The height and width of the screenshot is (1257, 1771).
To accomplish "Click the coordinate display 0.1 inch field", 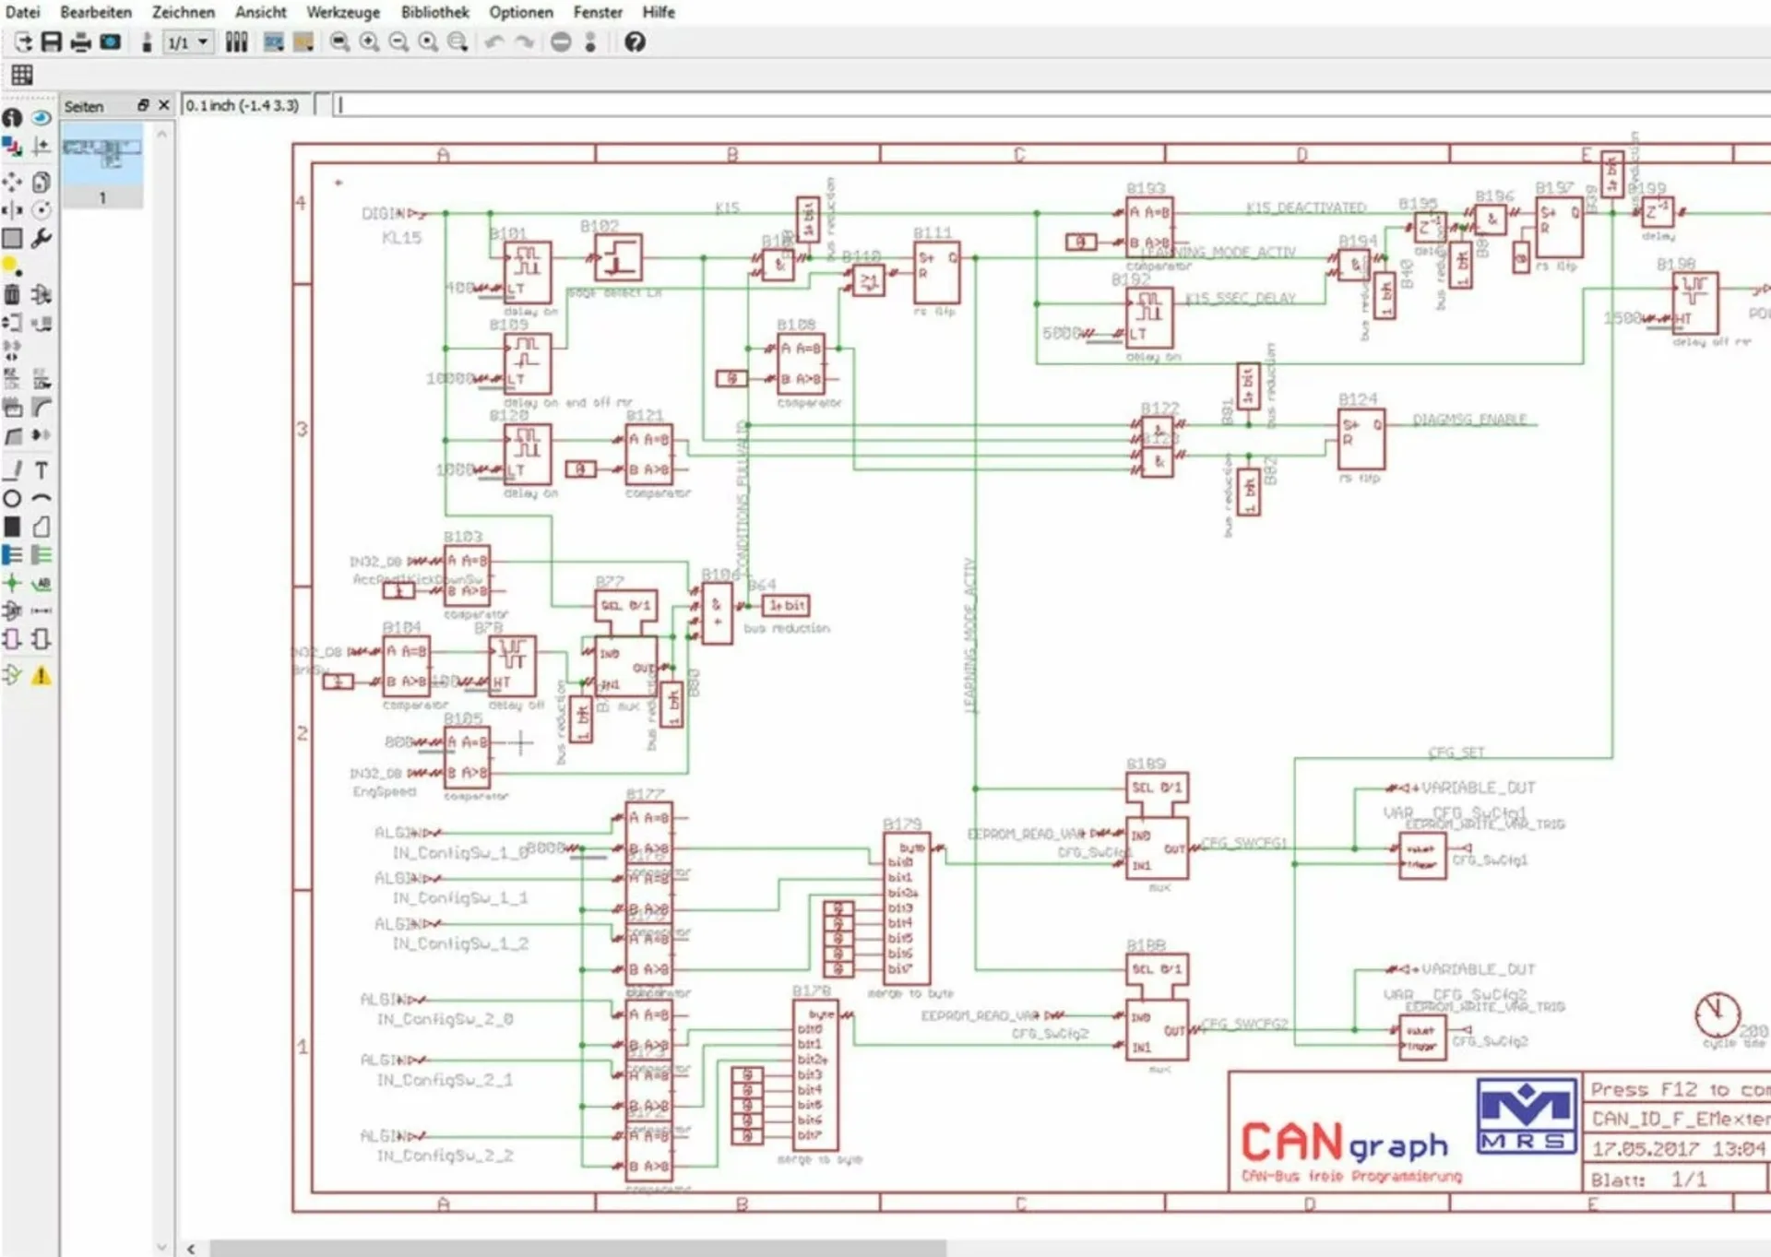I will pos(244,105).
